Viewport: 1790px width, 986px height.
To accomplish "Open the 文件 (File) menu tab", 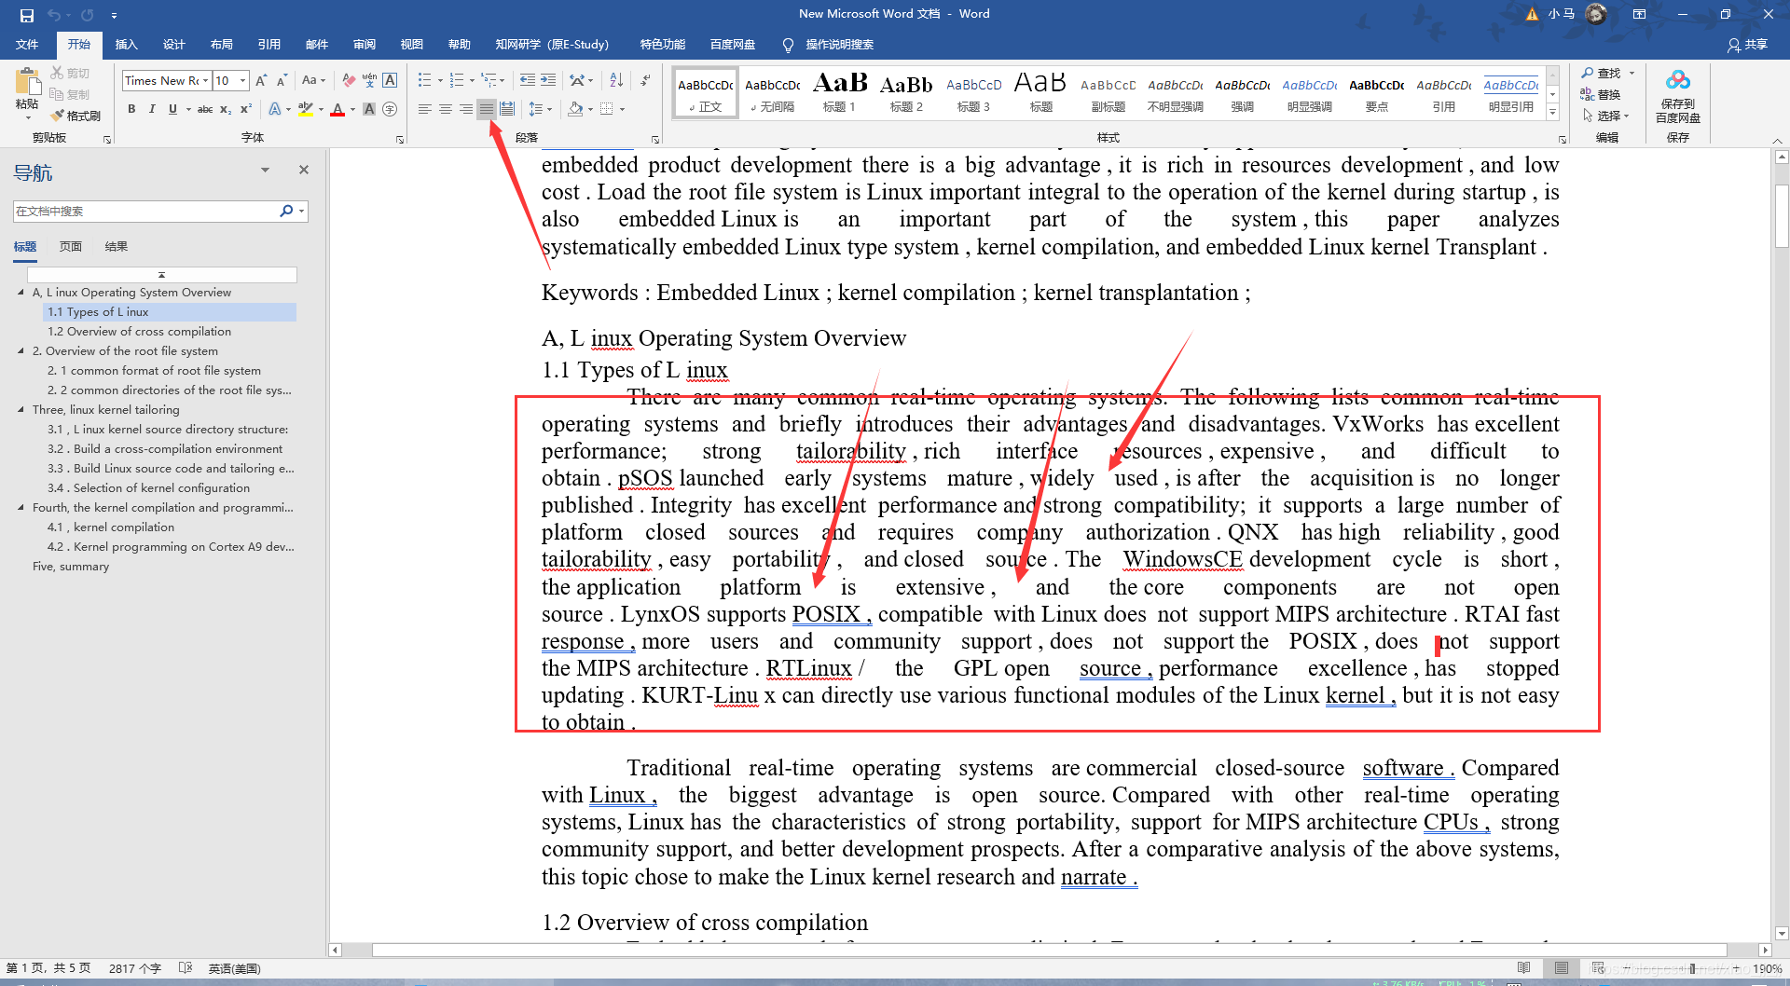I will [27, 45].
